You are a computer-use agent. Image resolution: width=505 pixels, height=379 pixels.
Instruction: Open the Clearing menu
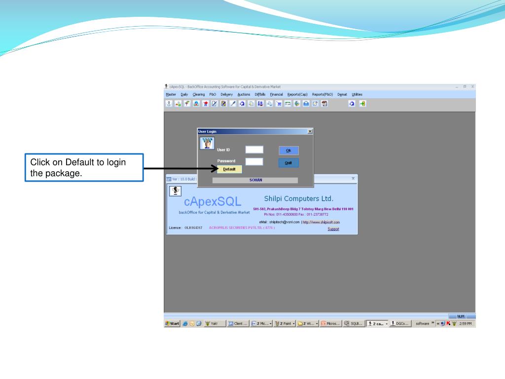[x=199, y=94]
